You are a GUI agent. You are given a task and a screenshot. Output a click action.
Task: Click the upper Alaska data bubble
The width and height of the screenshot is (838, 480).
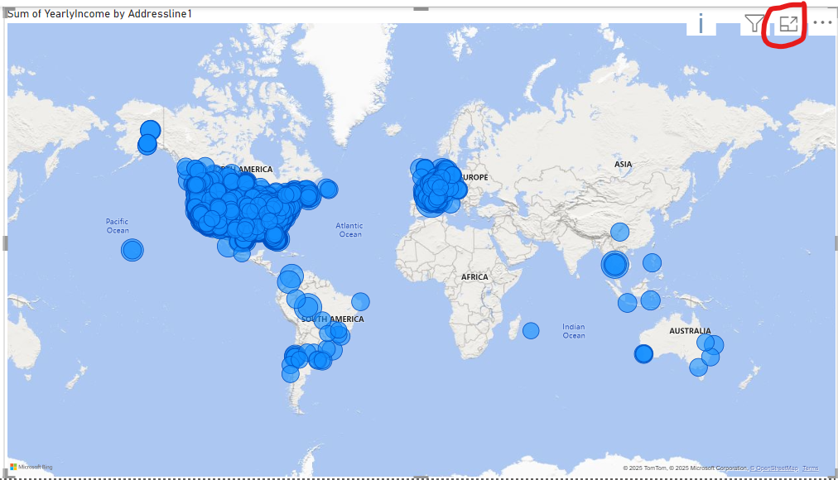tap(150, 129)
